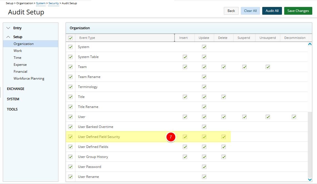The width and height of the screenshot is (317, 184).
Task: Open the TOOLS section
Action: pyautogui.click(x=12, y=109)
